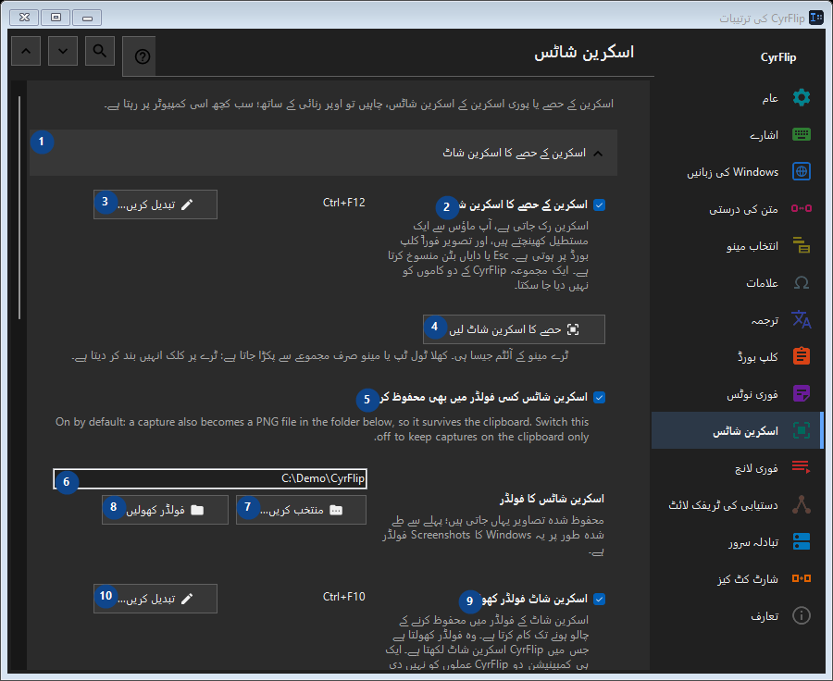833x681 pixels.
Task: Click the CyrFlip app icon in title bar
Action: click(x=816, y=18)
